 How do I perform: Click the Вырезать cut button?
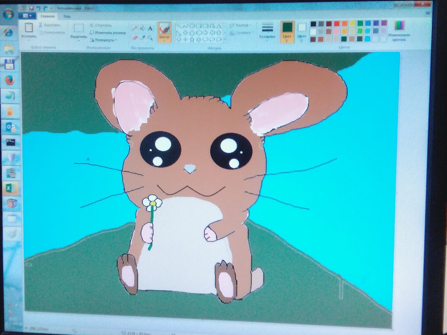click(x=50, y=25)
